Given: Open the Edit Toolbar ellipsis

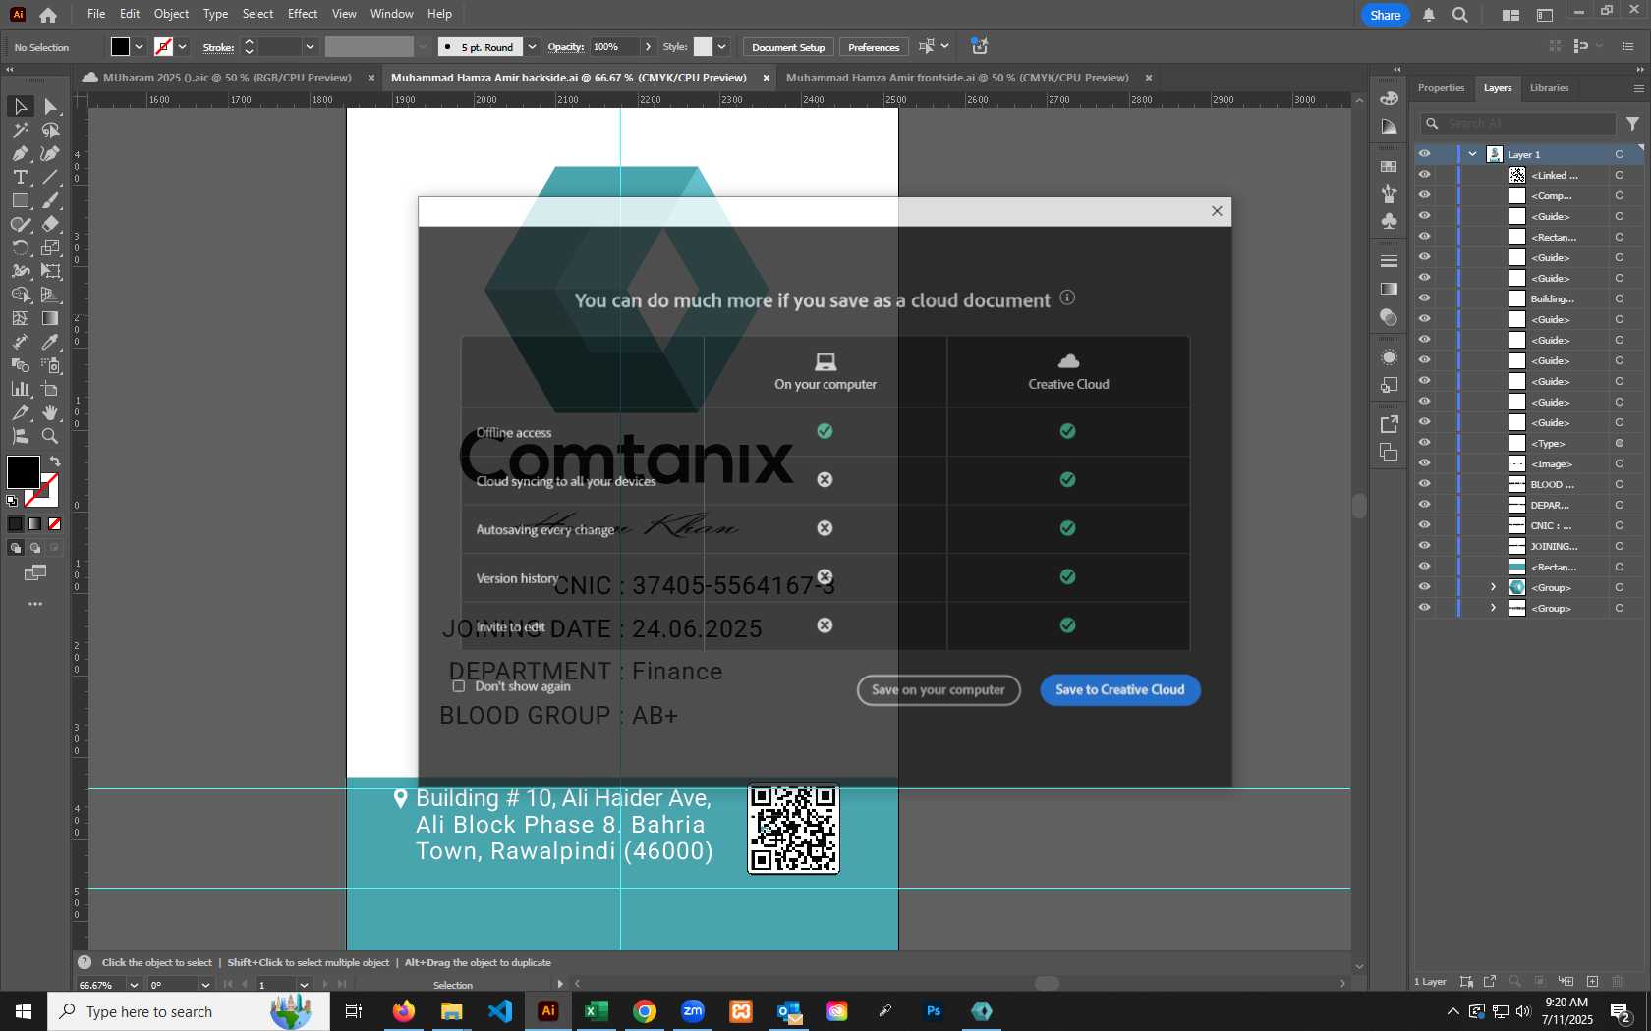Looking at the screenshot, I should point(35,604).
